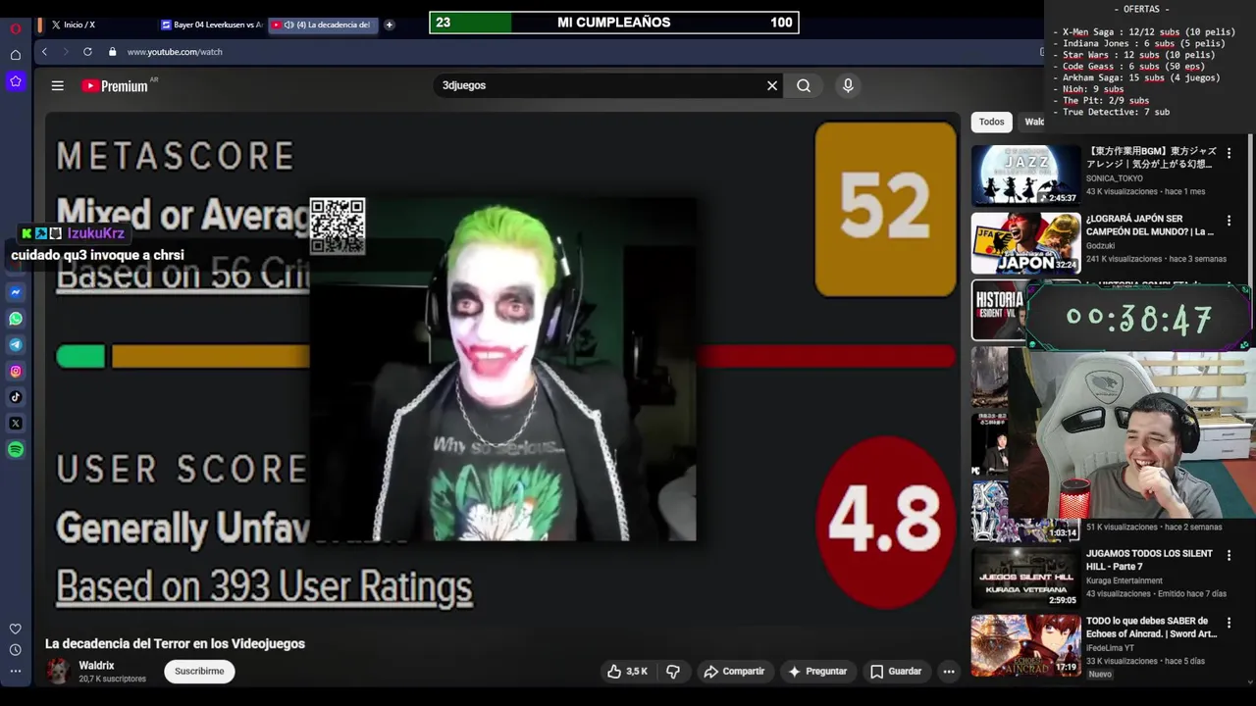Open X in the sidebar
Viewport: 1256px width, 706px height.
tap(16, 424)
